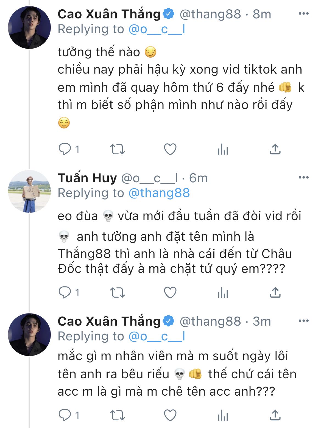Like the last Cao Xuân Thắng tweet
Image resolution: width=321 pixels, height=428 pixels.
[170, 415]
